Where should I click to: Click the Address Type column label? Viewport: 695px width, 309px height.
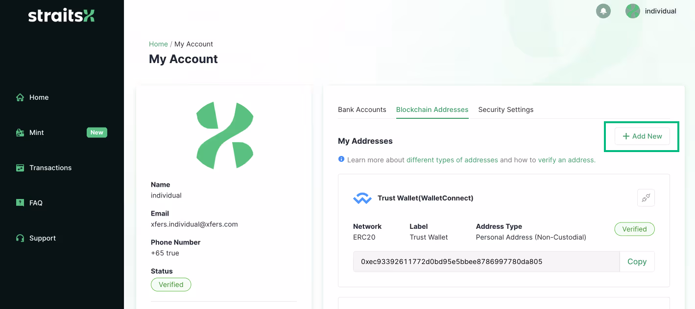pos(499,226)
